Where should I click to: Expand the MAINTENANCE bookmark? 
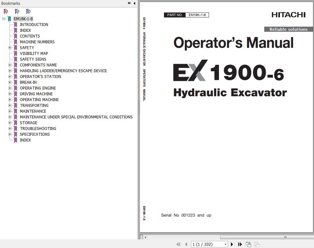(x=10, y=111)
